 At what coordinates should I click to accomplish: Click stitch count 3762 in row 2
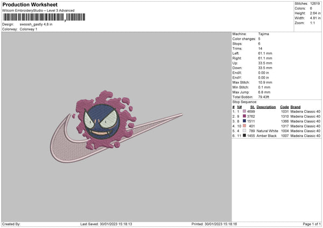coord(251,117)
